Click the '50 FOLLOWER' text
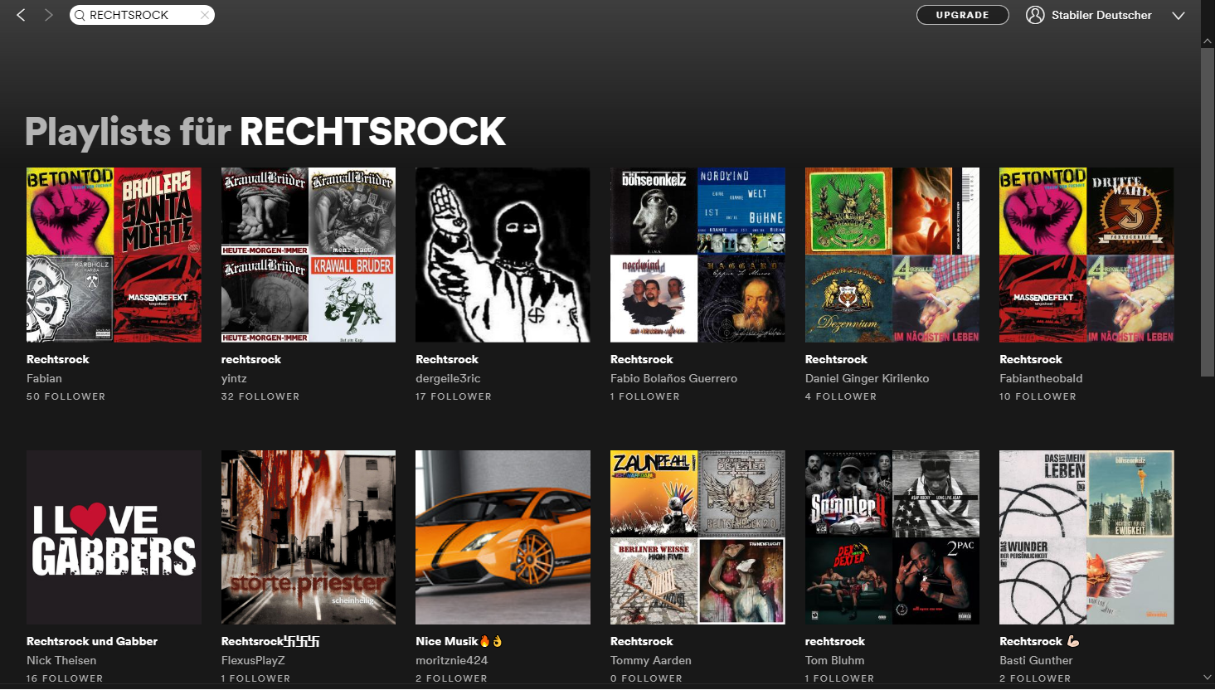The width and height of the screenshot is (1215, 690). [x=66, y=396]
